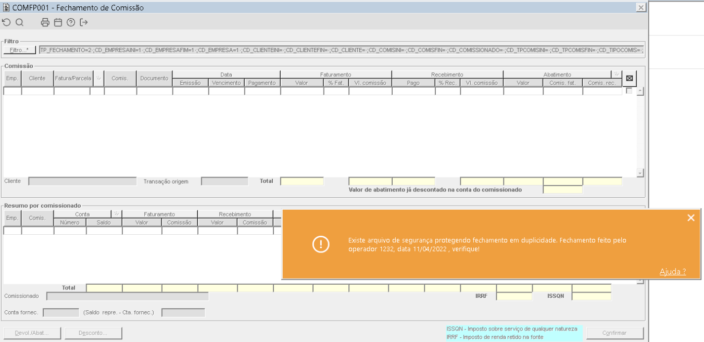Dismiss the orange notification with its X
Viewport: 704px width, 342px height.
tap(691, 218)
